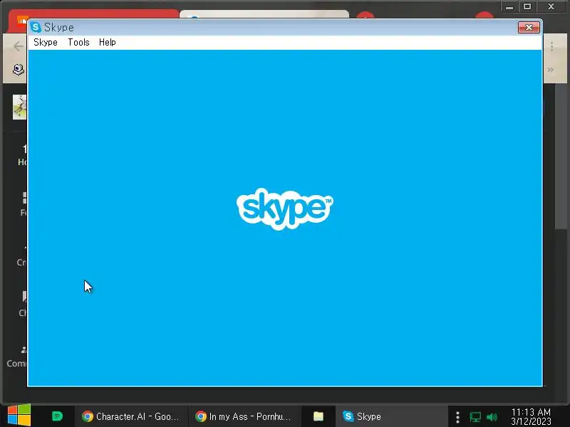Image resolution: width=570 pixels, height=427 pixels.
Task: Expand the browser bookmarks overflow chevron
Action: coord(551,70)
